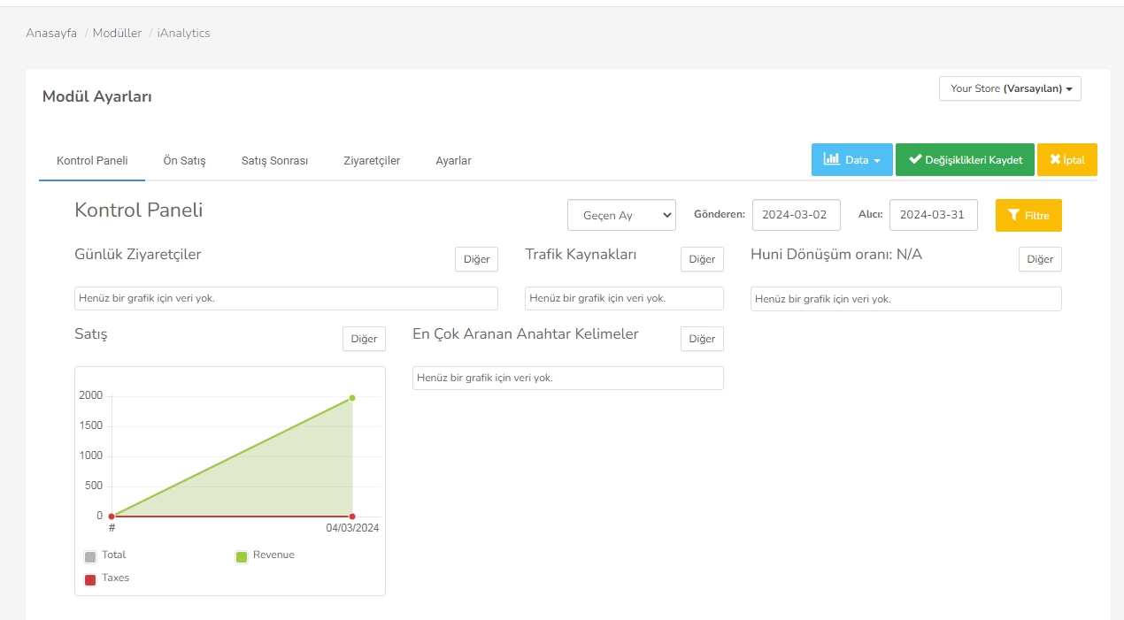Select the Ayarlar tab
The height and width of the screenshot is (620, 1124).
click(x=453, y=161)
